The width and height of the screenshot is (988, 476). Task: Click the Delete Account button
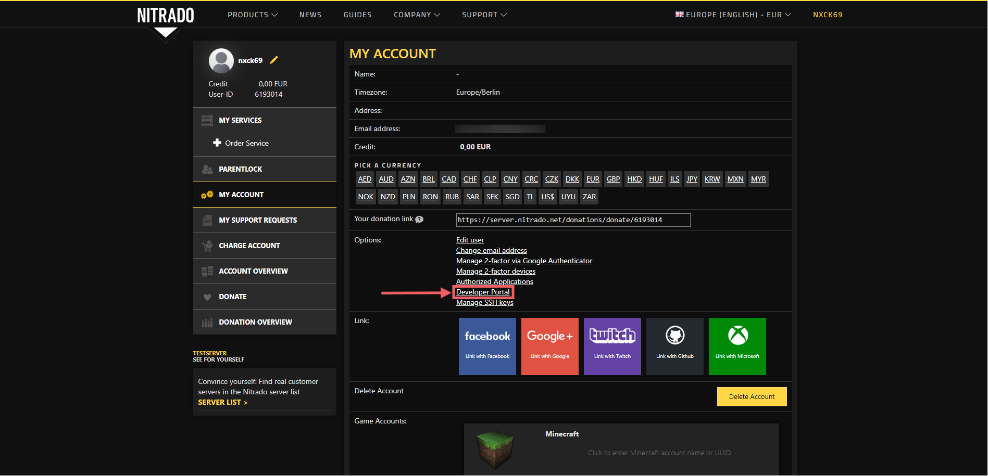click(752, 396)
